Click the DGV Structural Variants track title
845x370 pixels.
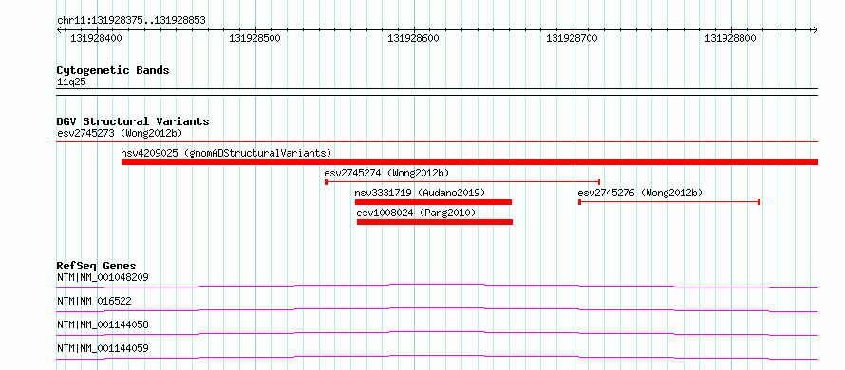click(133, 121)
